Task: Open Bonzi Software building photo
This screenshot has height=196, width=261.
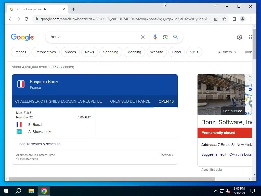Action: coord(221,94)
